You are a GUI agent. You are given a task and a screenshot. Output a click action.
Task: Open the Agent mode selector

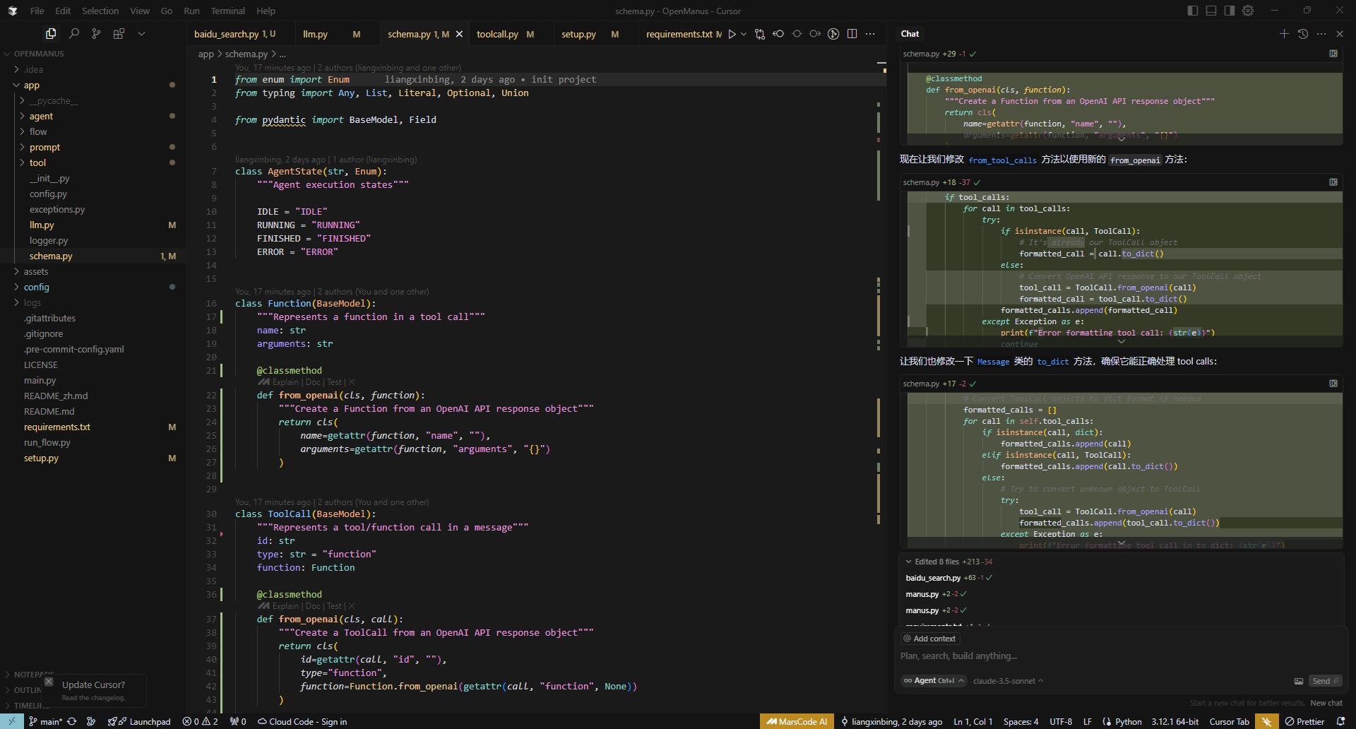click(934, 681)
